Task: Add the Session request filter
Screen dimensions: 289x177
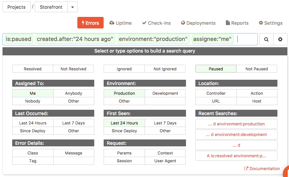Action: 124,161
